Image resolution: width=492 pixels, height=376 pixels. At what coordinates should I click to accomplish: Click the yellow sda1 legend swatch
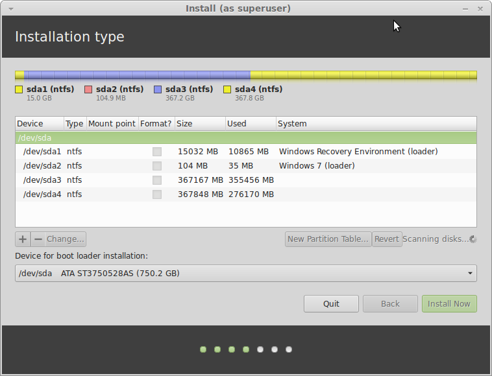tap(19, 89)
